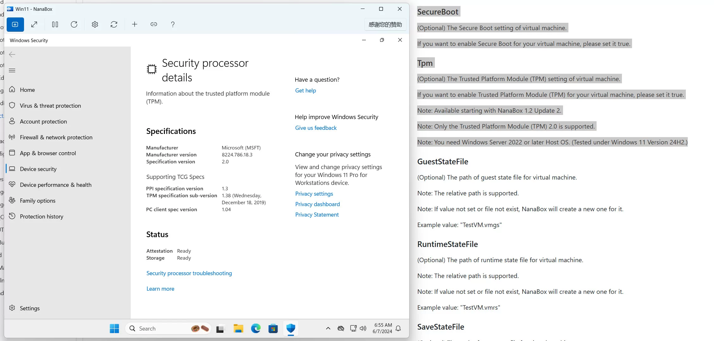Open NanaBox virtual machine settings gear
Image resolution: width=714 pixels, height=341 pixels.
(95, 24)
